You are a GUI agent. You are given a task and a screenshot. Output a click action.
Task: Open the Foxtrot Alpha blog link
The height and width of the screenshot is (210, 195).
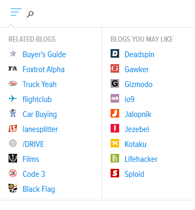tap(43, 69)
